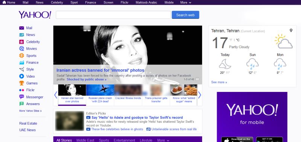The height and width of the screenshot is (142, 301).
Task: Follow the Shocked by public abuse link
Action: 87,79
